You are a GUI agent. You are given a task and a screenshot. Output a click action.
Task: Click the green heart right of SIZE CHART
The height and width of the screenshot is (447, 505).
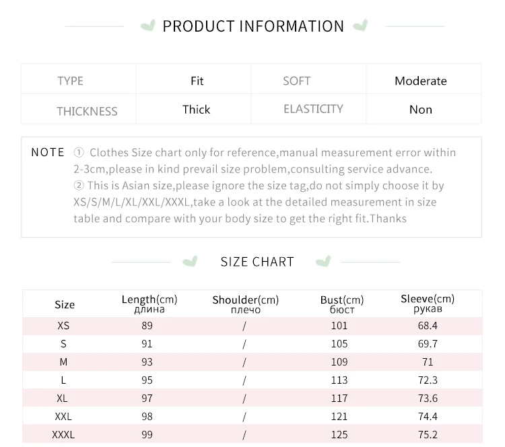pos(323,261)
